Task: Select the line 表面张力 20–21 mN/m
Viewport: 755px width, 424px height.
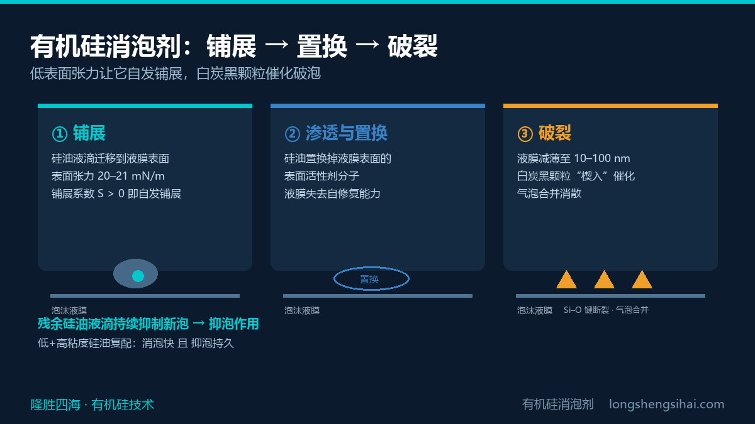Action: coord(108,176)
